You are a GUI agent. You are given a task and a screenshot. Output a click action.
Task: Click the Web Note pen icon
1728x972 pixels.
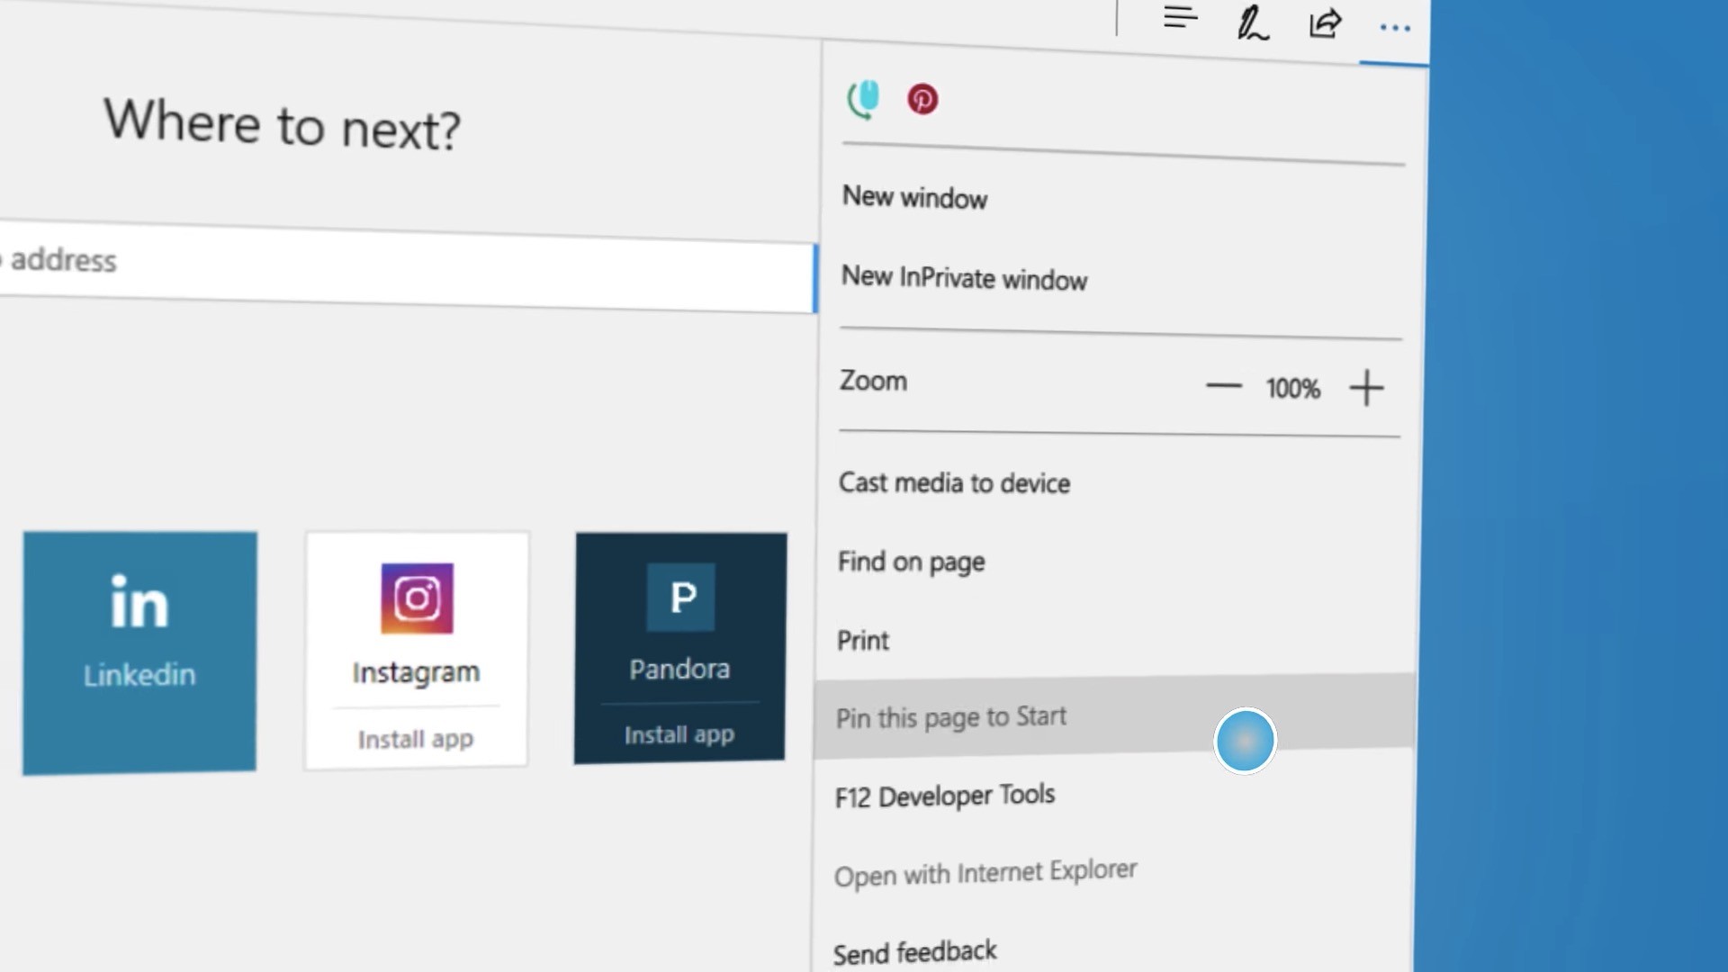tap(1252, 23)
